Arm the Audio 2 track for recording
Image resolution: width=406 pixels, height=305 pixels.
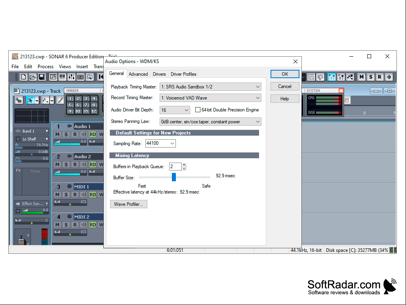75,165
